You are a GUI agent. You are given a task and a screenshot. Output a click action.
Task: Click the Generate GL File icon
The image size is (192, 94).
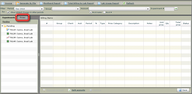pyautogui.click(x=17, y=3)
